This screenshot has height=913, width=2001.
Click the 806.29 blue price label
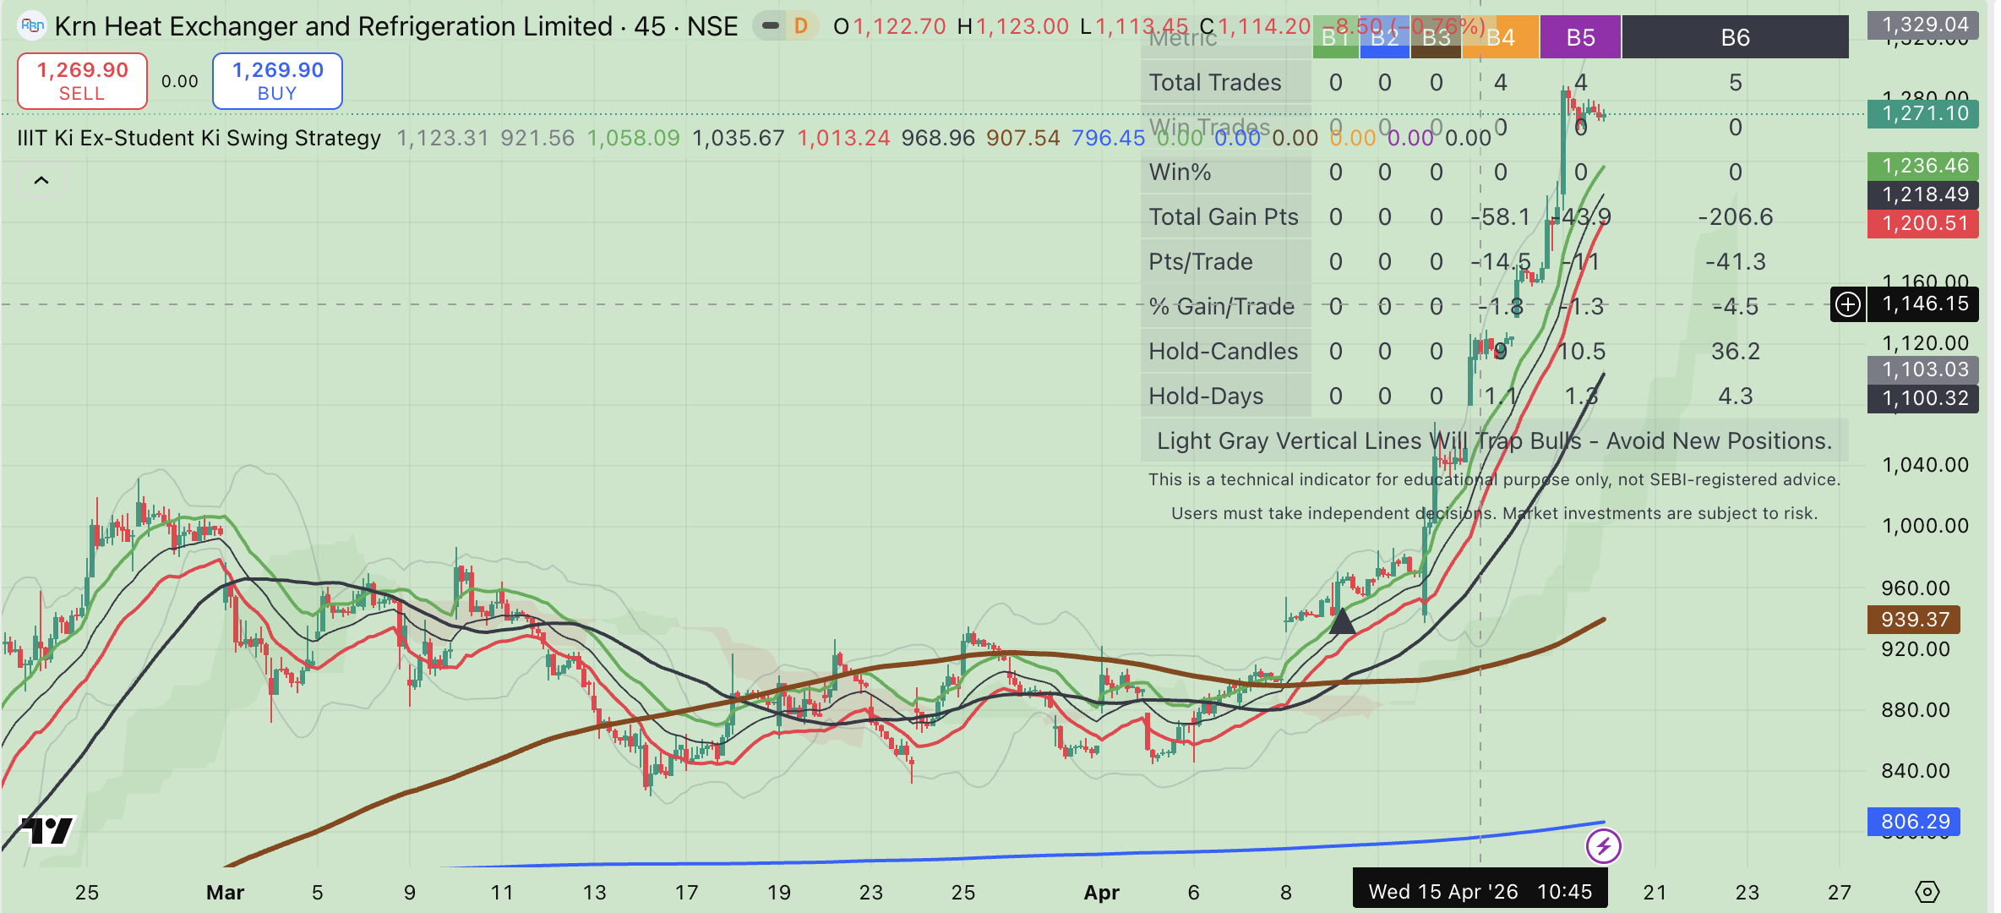[1914, 822]
